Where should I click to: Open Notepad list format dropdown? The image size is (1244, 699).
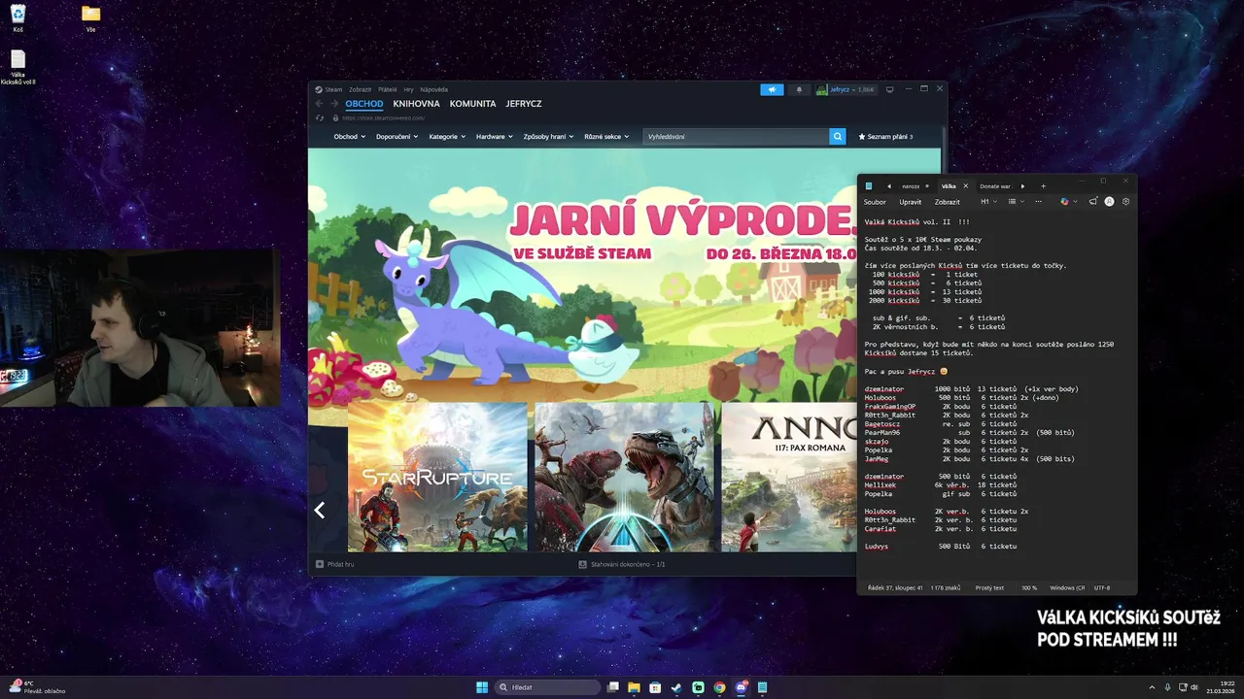pyautogui.click(x=1017, y=202)
